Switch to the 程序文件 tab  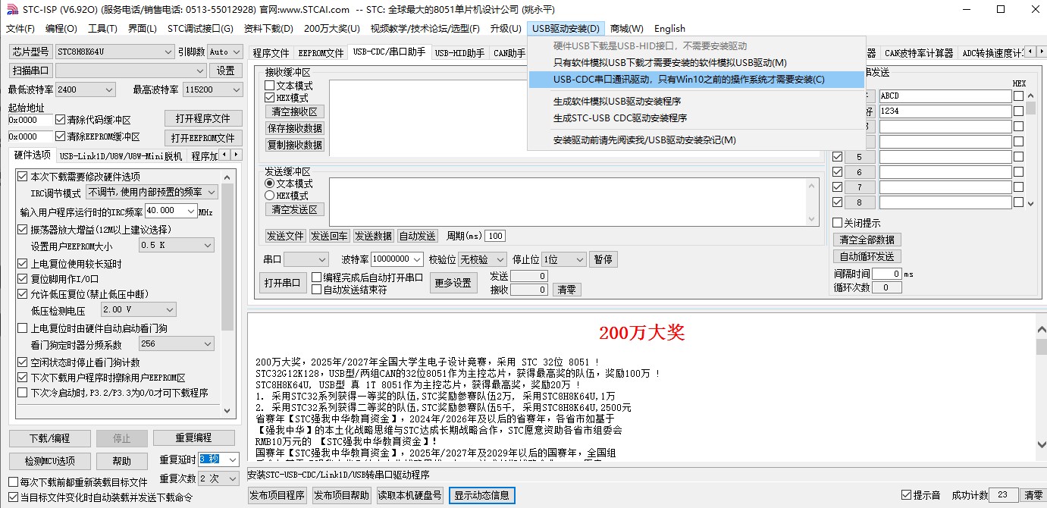tap(271, 53)
